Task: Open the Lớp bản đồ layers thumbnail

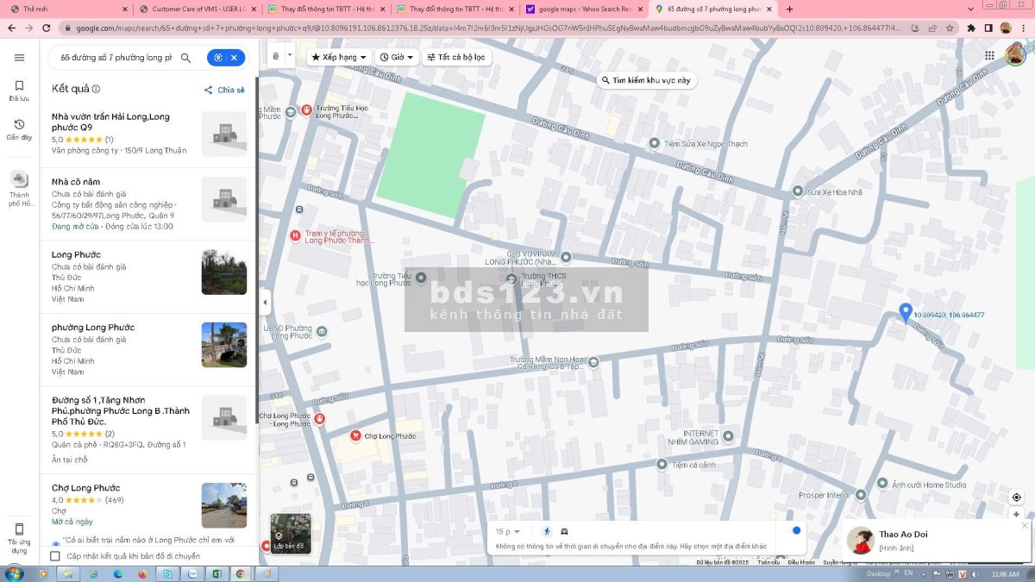Action: pyautogui.click(x=290, y=533)
